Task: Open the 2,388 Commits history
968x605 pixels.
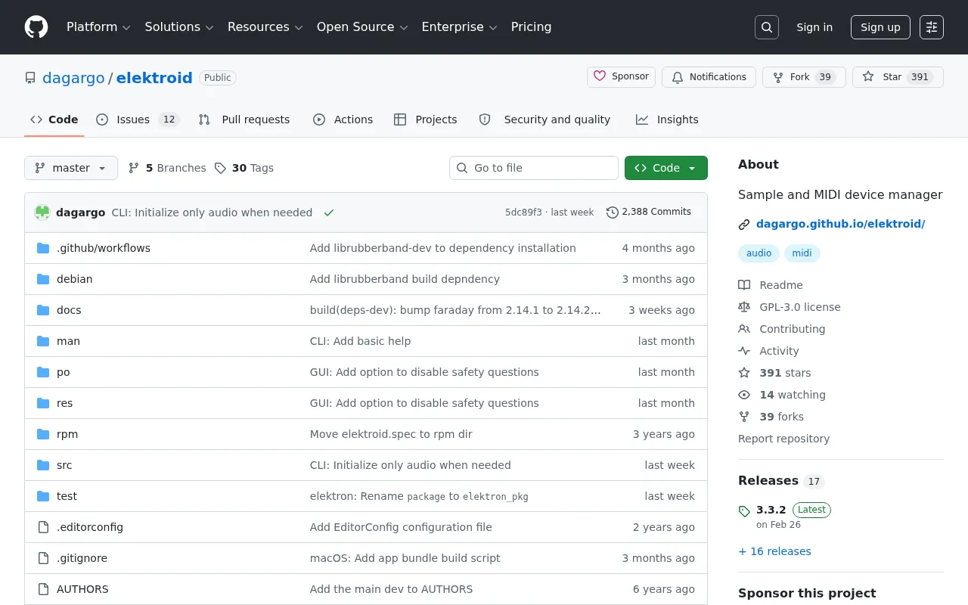Action: pyautogui.click(x=649, y=213)
